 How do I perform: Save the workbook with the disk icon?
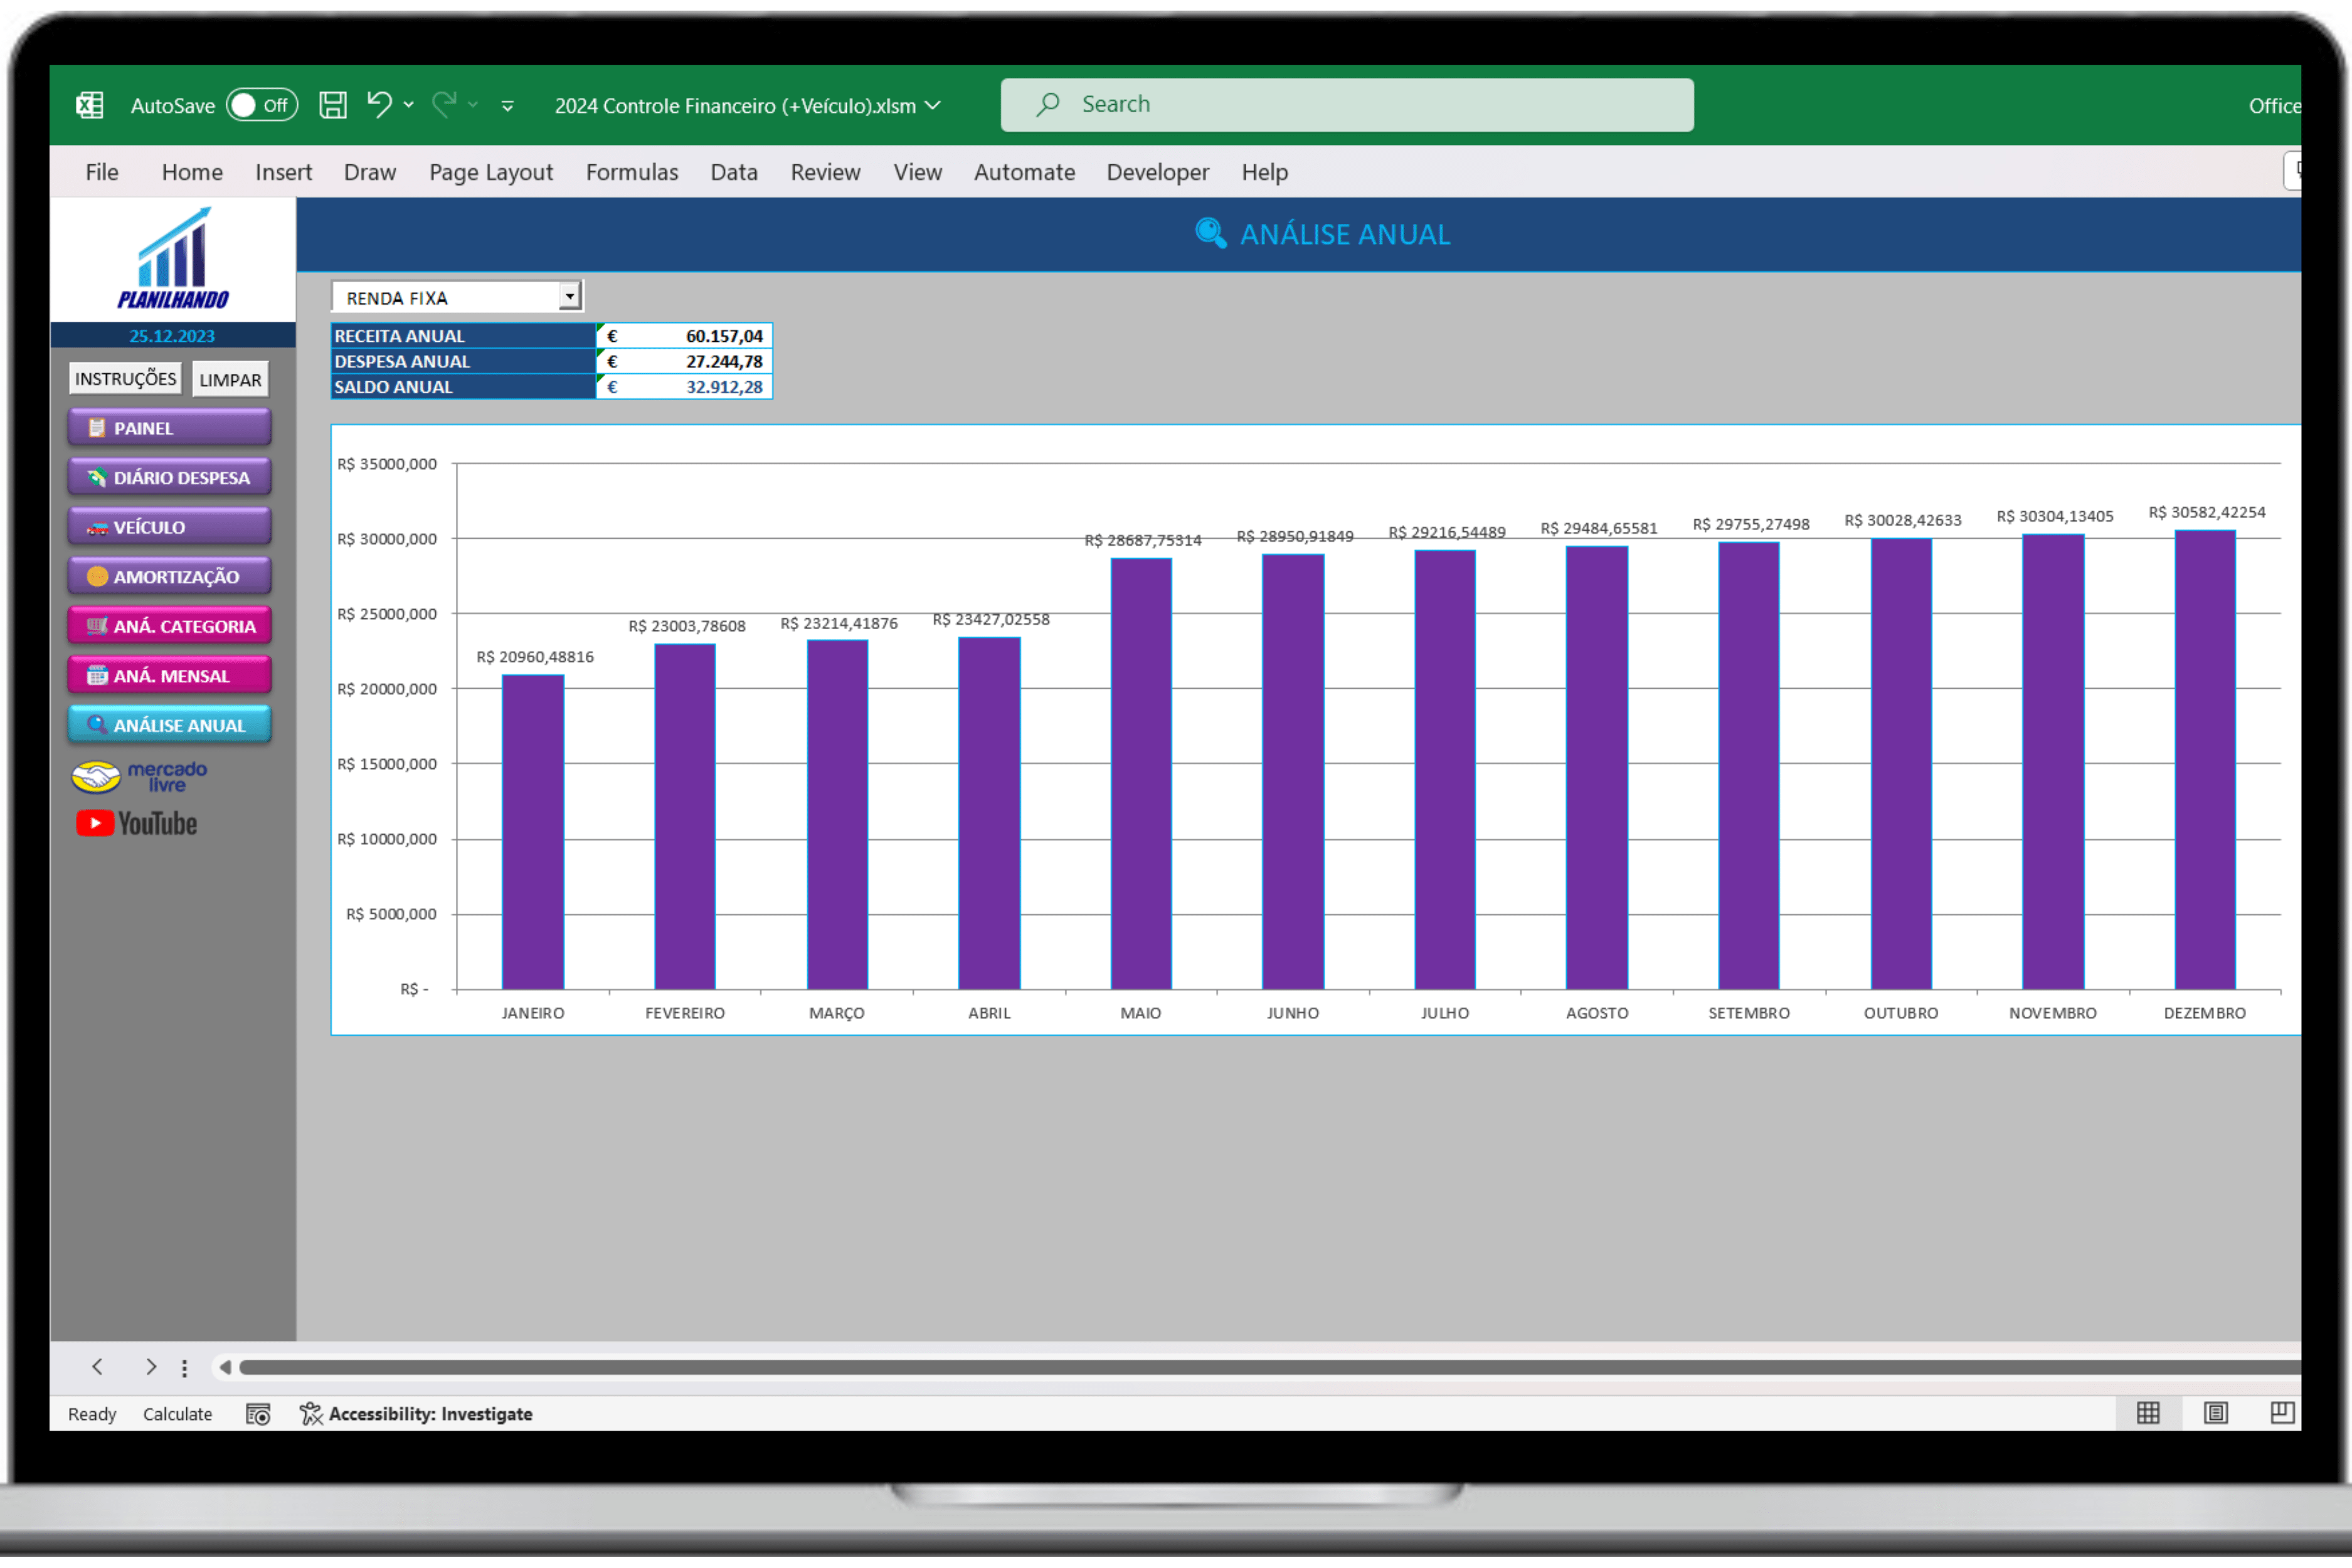pos(333,105)
